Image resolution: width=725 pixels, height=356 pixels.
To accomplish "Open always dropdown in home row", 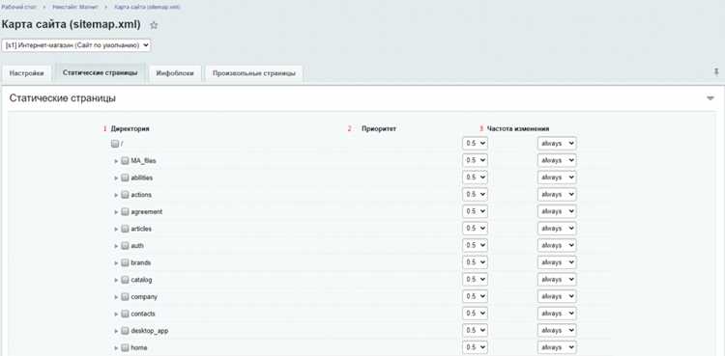I will pos(557,347).
